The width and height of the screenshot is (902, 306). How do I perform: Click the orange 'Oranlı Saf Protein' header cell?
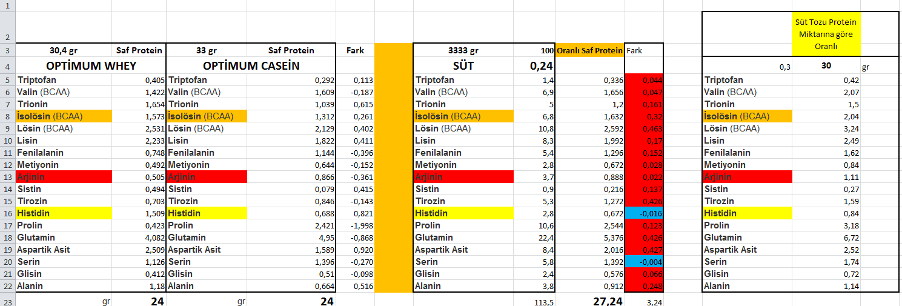click(589, 50)
